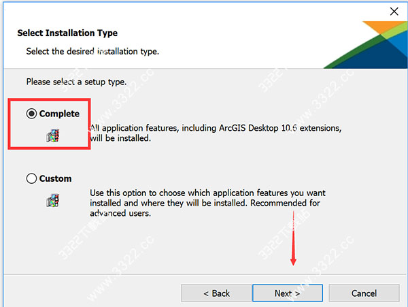The height and width of the screenshot is (307, 408).
Task: Cancel the installation
Action: coord(364,293)
